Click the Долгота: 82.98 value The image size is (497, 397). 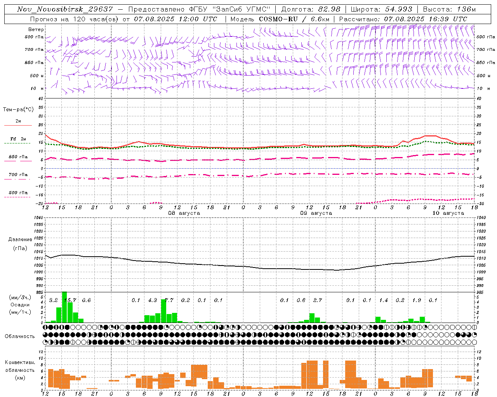[311, 9]
